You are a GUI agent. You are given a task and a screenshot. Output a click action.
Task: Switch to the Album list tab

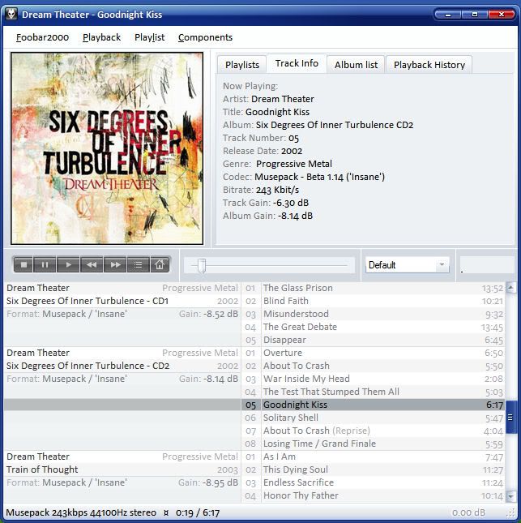(356, 65)
